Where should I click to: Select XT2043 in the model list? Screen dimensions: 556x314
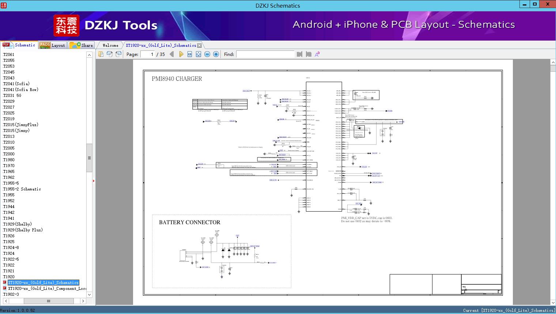pos(9,78)
